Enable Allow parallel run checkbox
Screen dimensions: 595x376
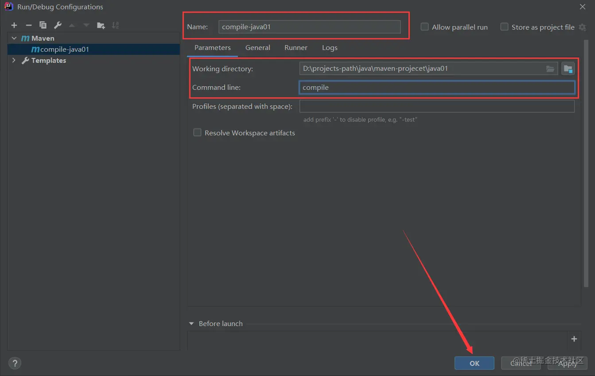click(x=424, y=27)
